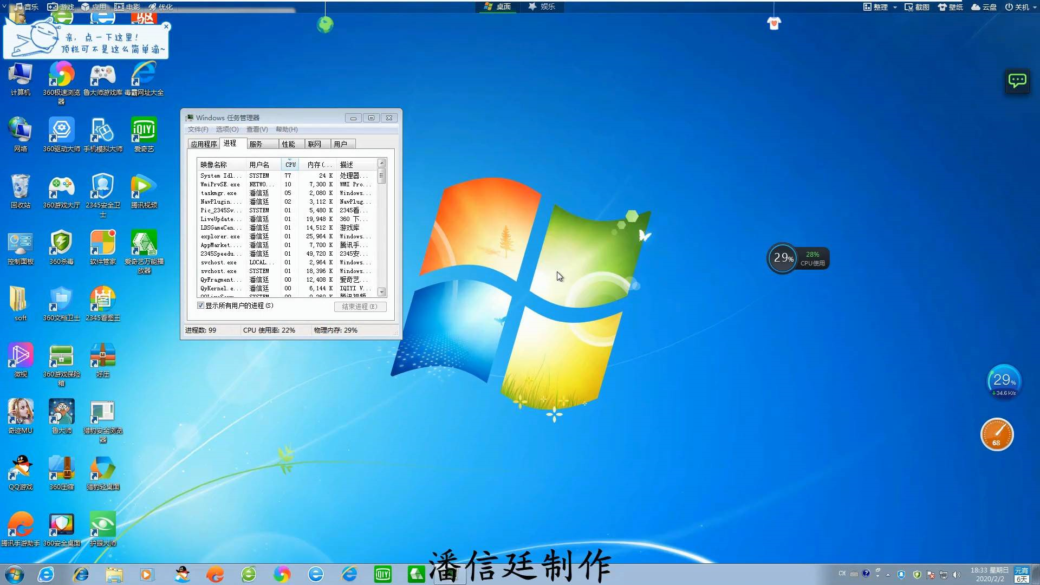Open 爱奇艺万能播放器 desktop shortcut
Screen dimensions: 1040x585
tap(144, 252)
